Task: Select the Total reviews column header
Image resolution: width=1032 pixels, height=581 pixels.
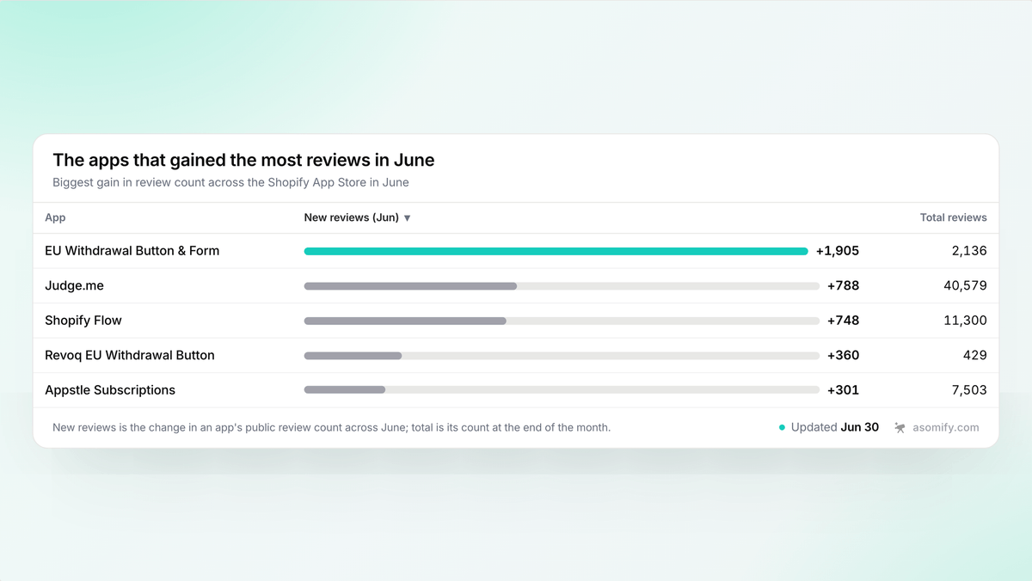Action: pos(954,217)
